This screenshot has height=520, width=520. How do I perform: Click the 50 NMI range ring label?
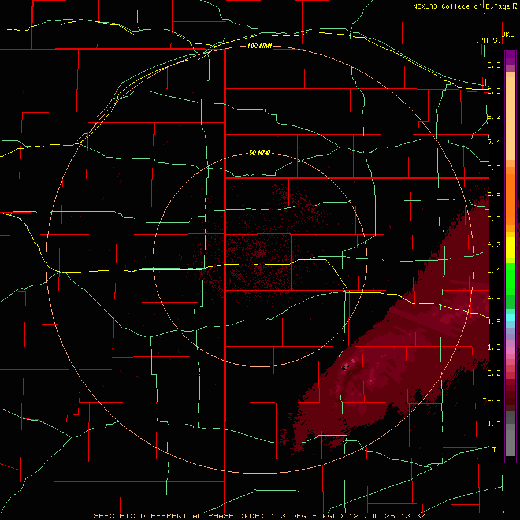(x=259, y=153)
